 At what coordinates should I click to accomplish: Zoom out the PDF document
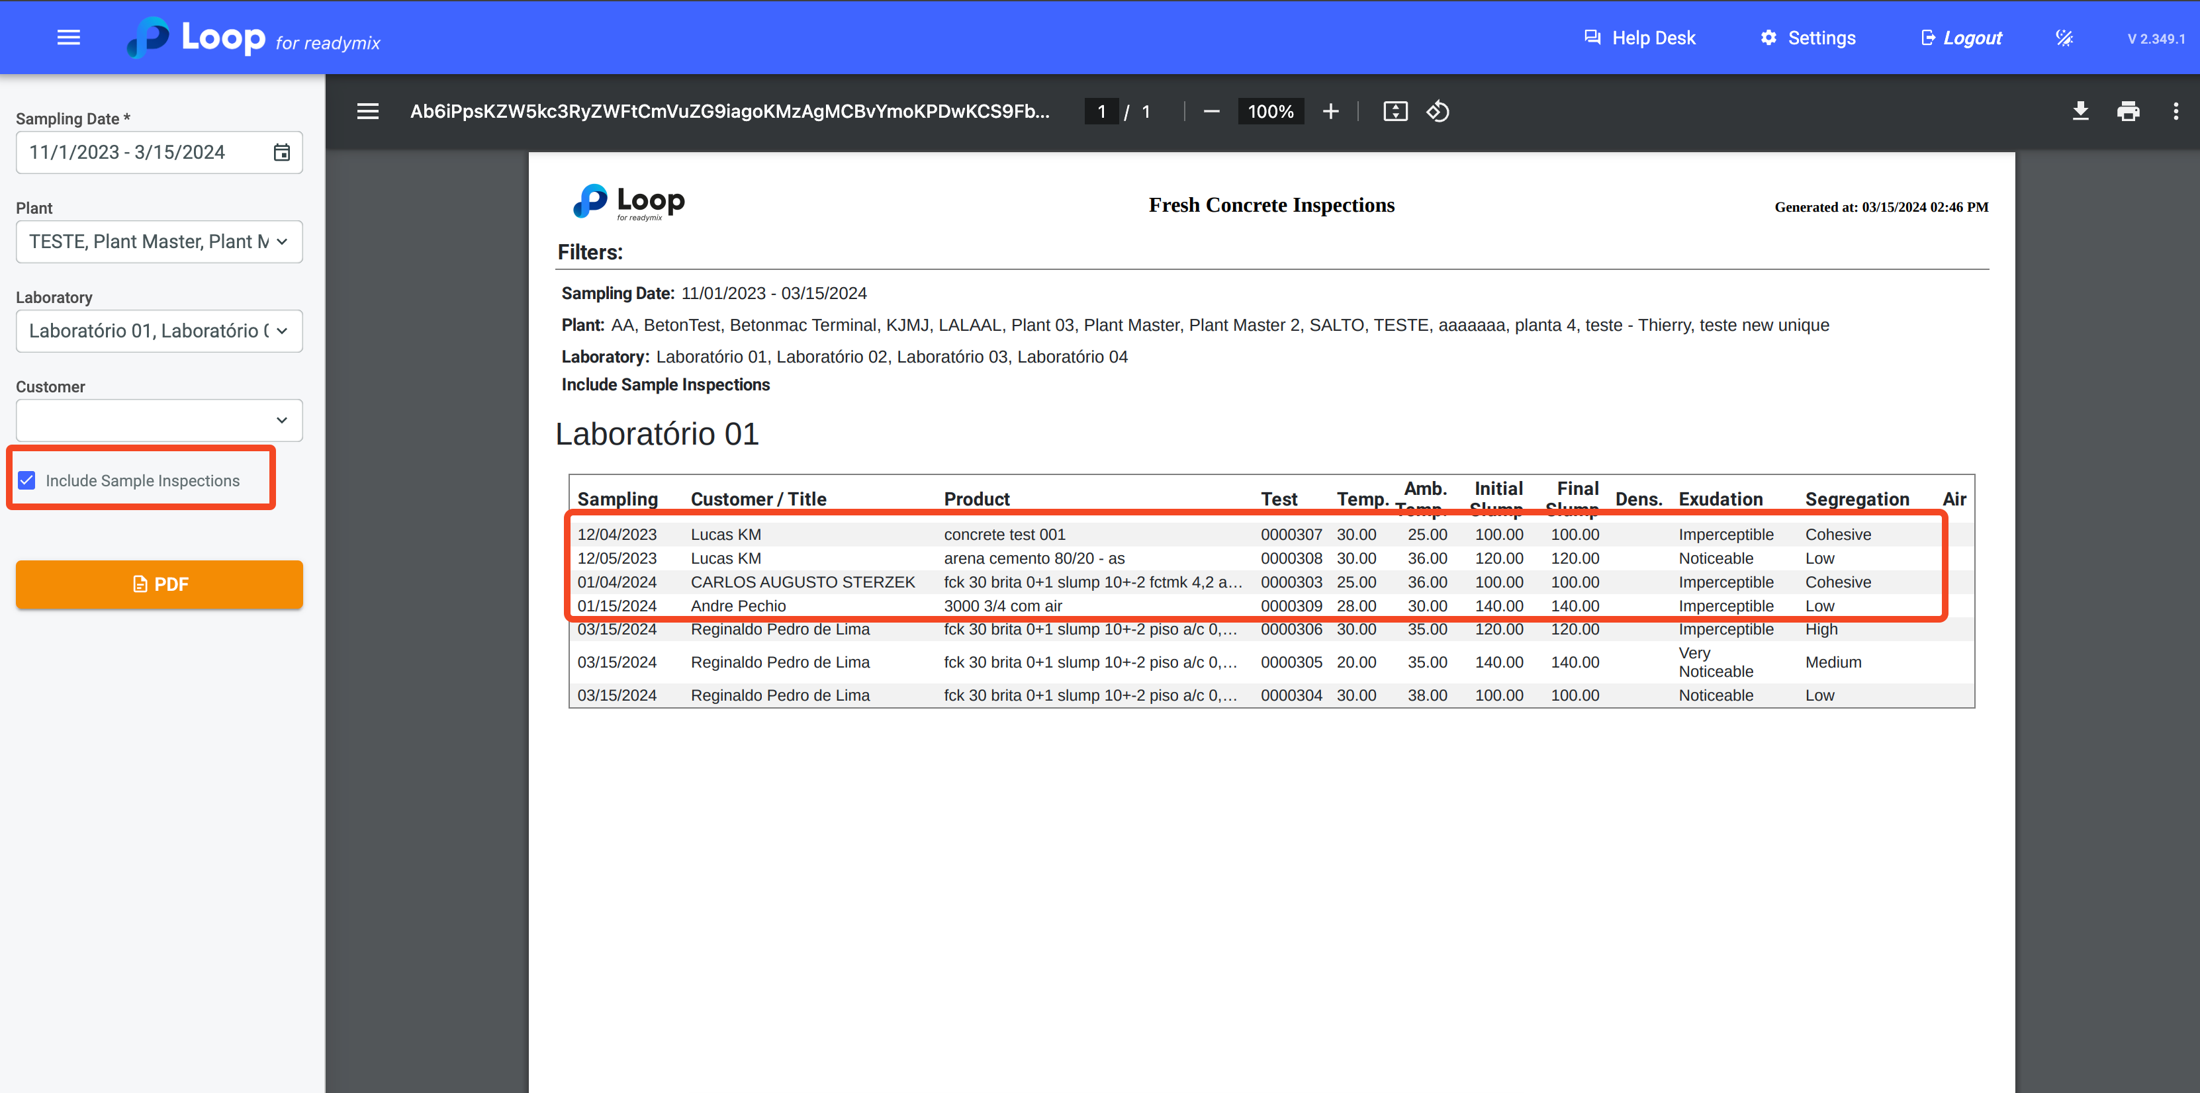click(x=1211, y=112)
